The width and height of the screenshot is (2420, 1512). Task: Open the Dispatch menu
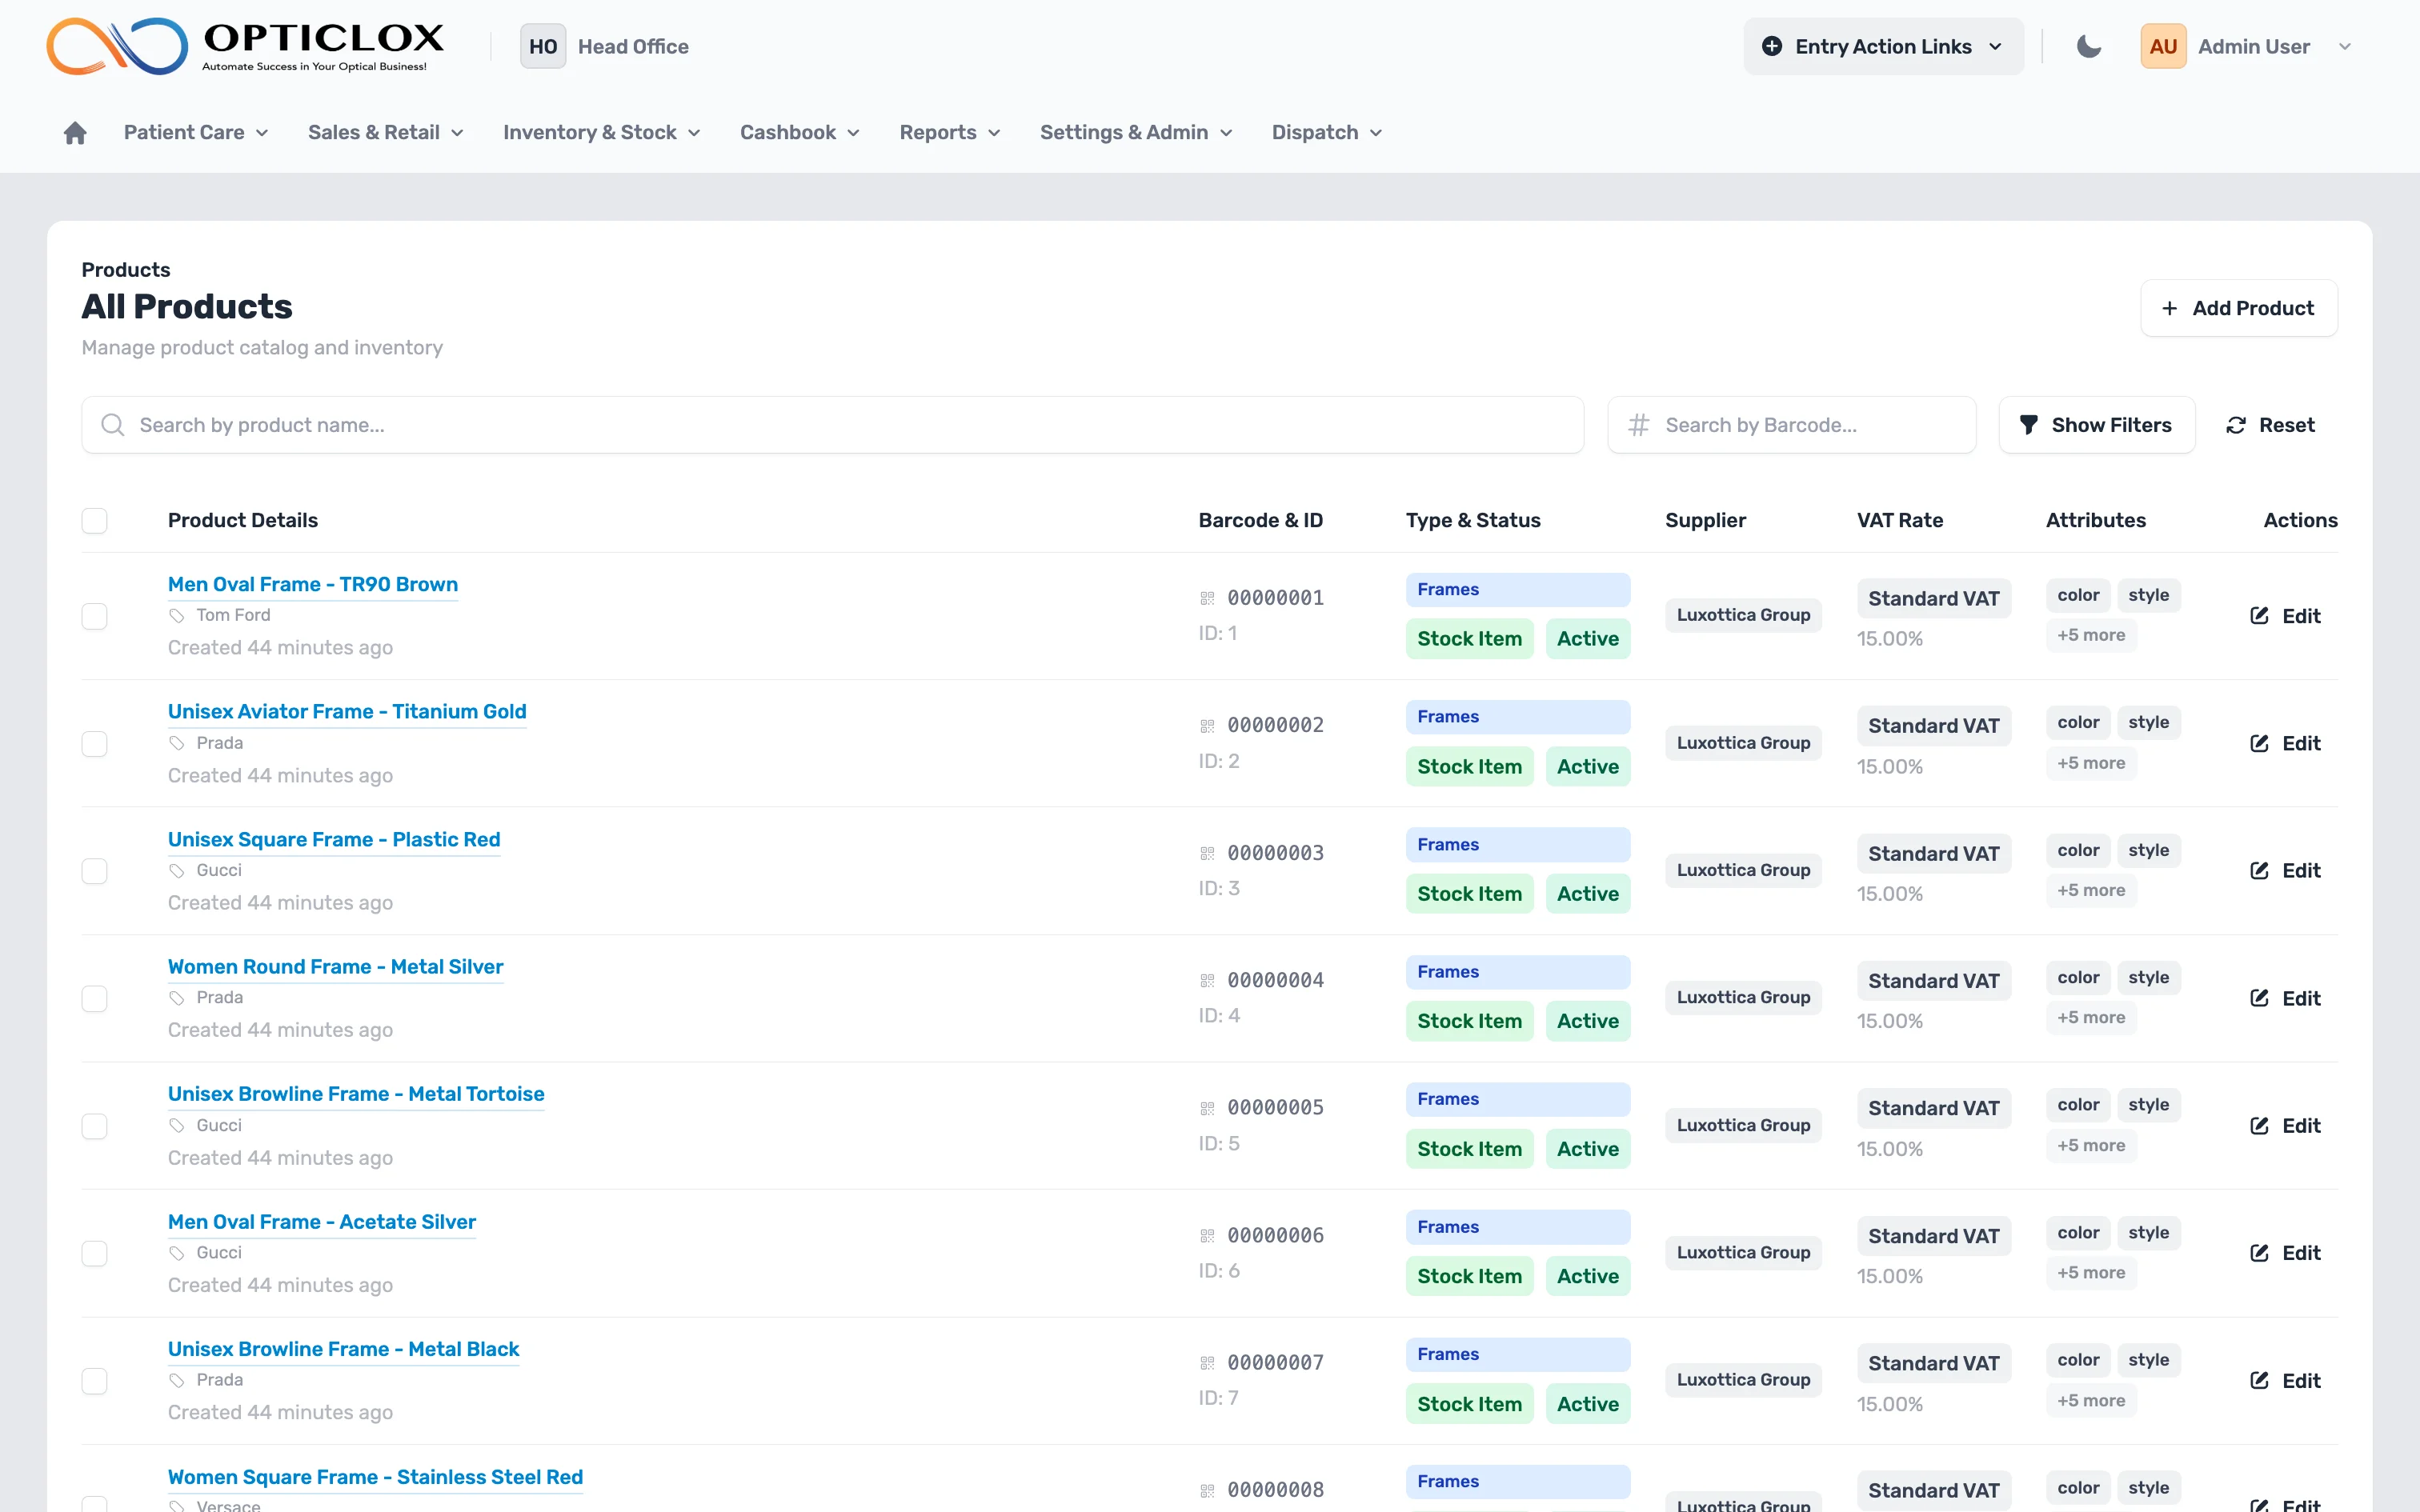(1326, 133)
